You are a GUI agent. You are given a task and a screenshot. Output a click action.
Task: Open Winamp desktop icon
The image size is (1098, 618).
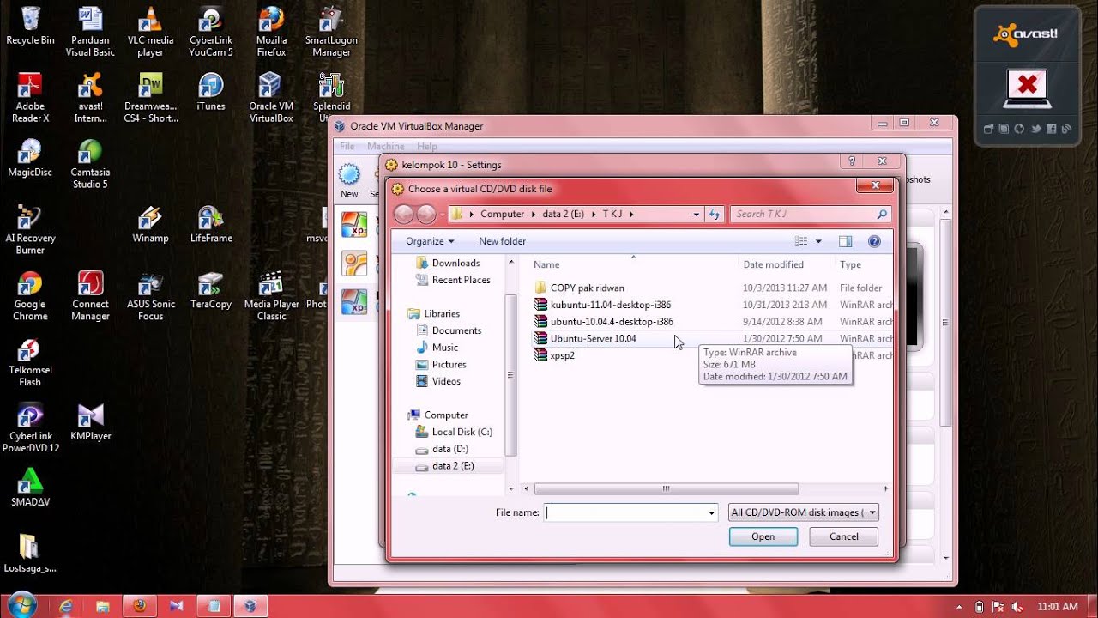[150, 224]
